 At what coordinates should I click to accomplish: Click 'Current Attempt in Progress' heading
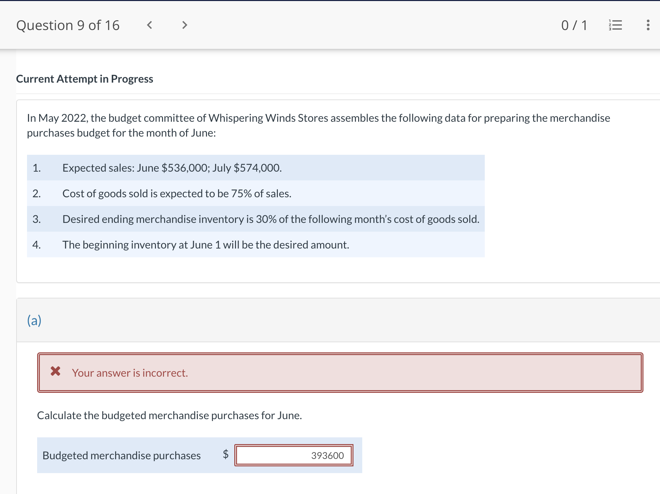(x=85, y=79)
